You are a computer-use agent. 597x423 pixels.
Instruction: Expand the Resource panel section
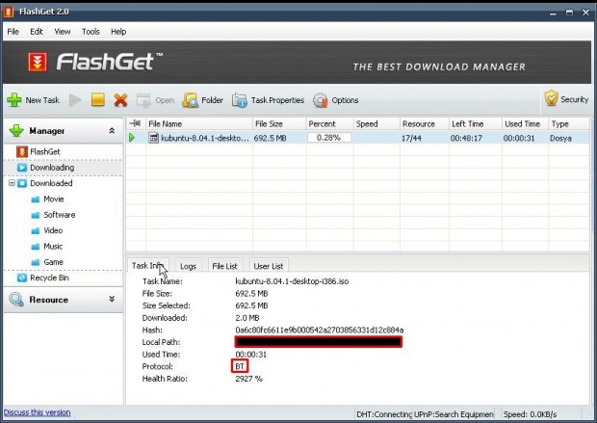tap(111, 300)
